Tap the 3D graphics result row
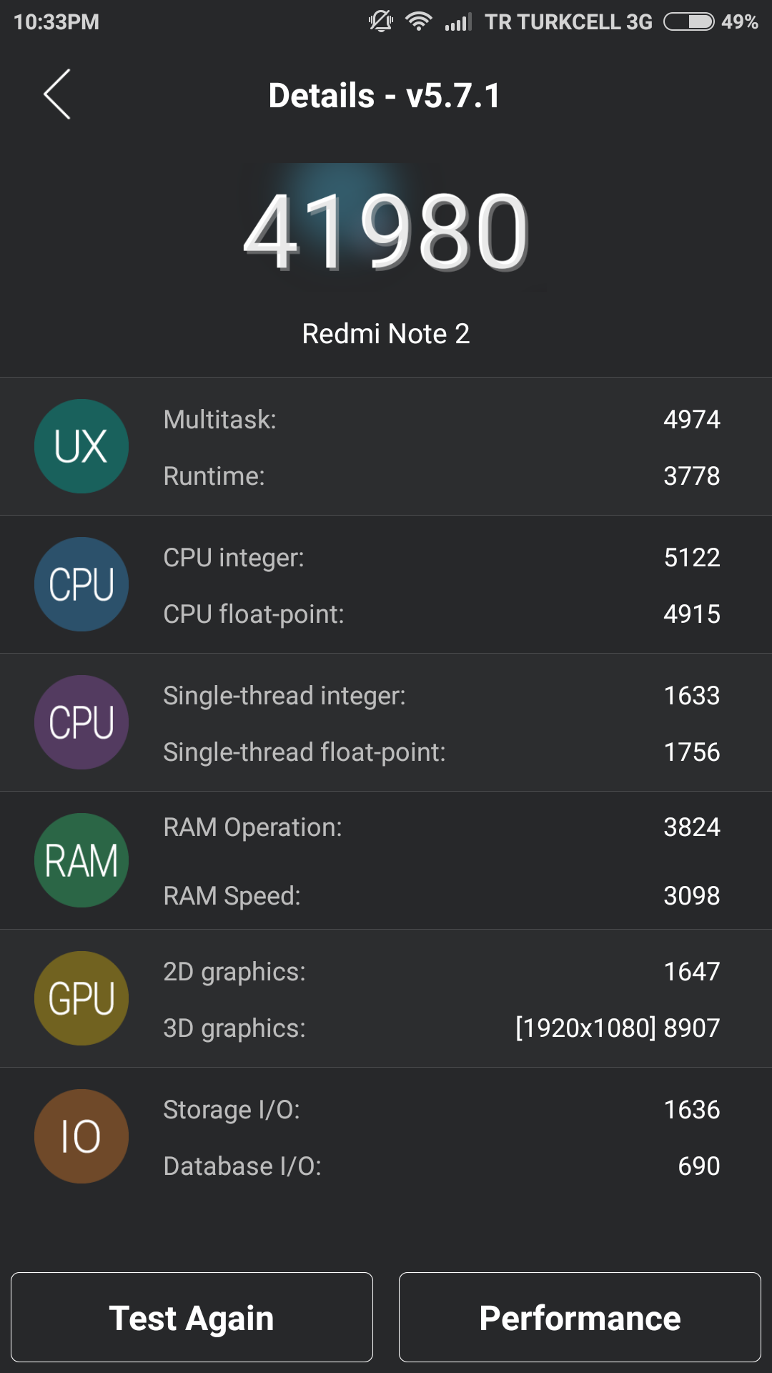Viewport: 772px width, 1373px height. pyautogui.click(x=441, y=1028)
